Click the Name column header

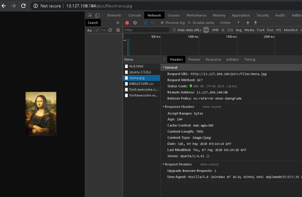pyautogui.click(x=141, y=59)
